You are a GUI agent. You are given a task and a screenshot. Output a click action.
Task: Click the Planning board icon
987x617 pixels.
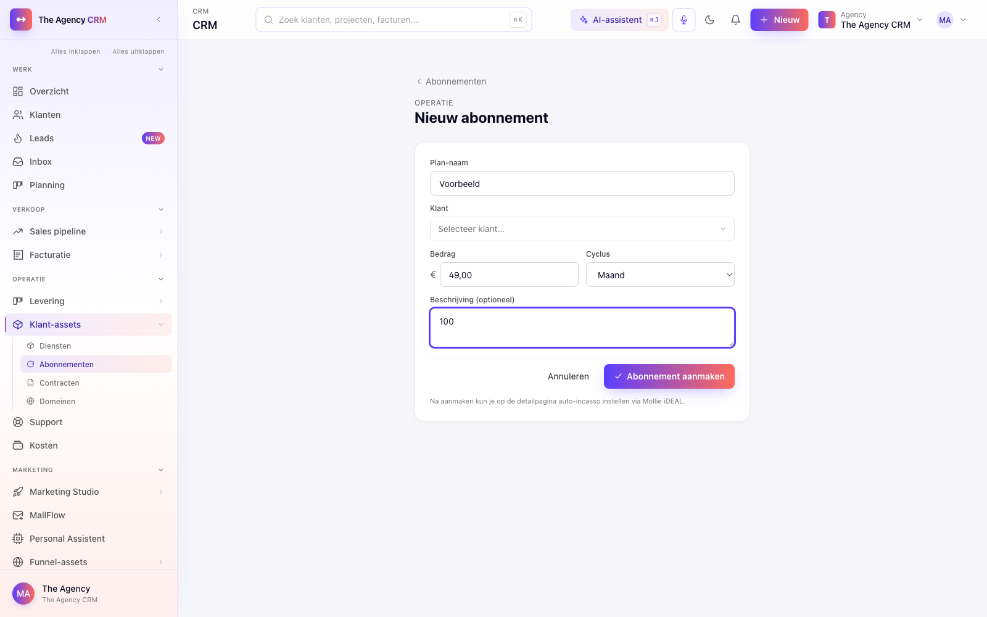[18, 185]
